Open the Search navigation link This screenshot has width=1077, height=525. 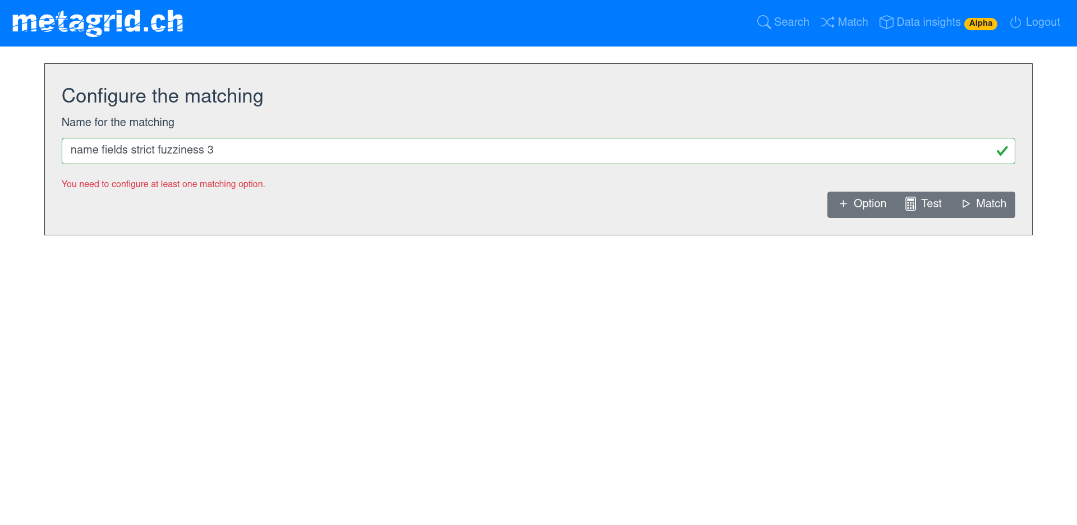point(791,22)
